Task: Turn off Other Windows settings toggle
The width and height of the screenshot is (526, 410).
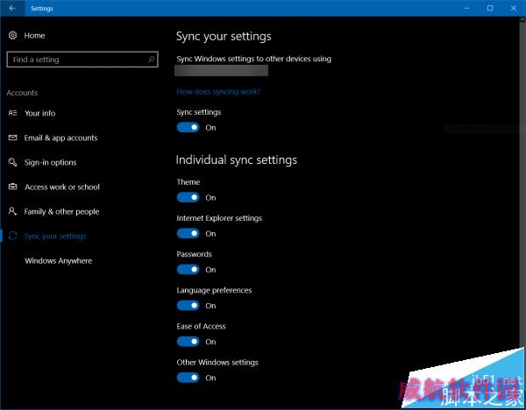Action: pyautogui.click(x=188, y=378)
